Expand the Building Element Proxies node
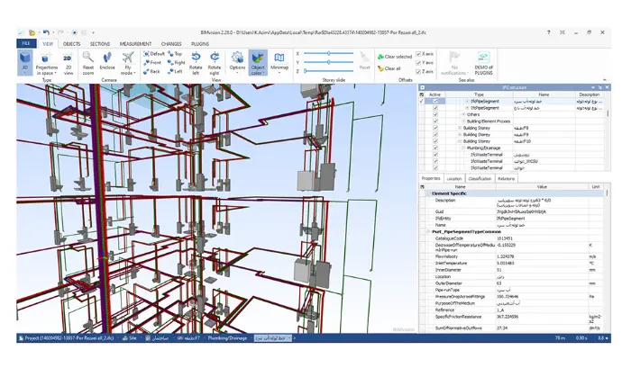 pyautogui.click(x=463, y=121)
